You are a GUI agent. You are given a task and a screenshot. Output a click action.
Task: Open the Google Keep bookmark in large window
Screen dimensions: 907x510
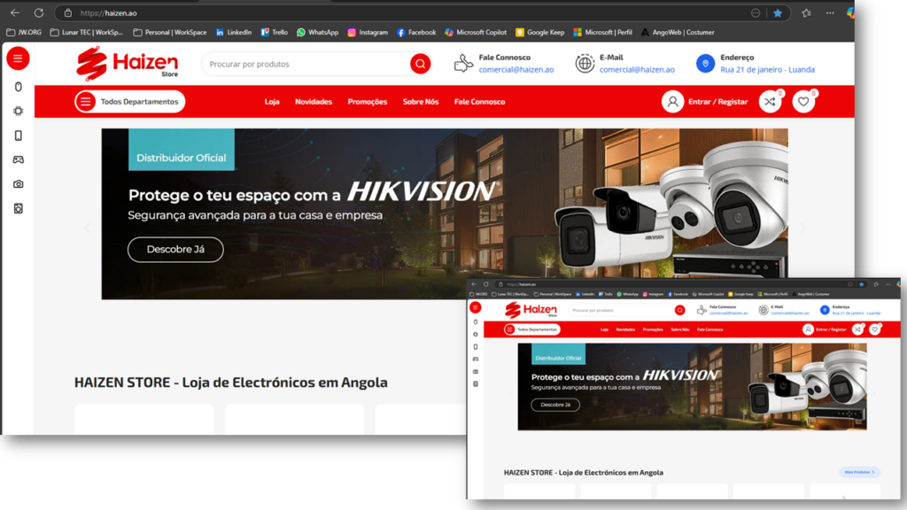(x=540, y=33)
